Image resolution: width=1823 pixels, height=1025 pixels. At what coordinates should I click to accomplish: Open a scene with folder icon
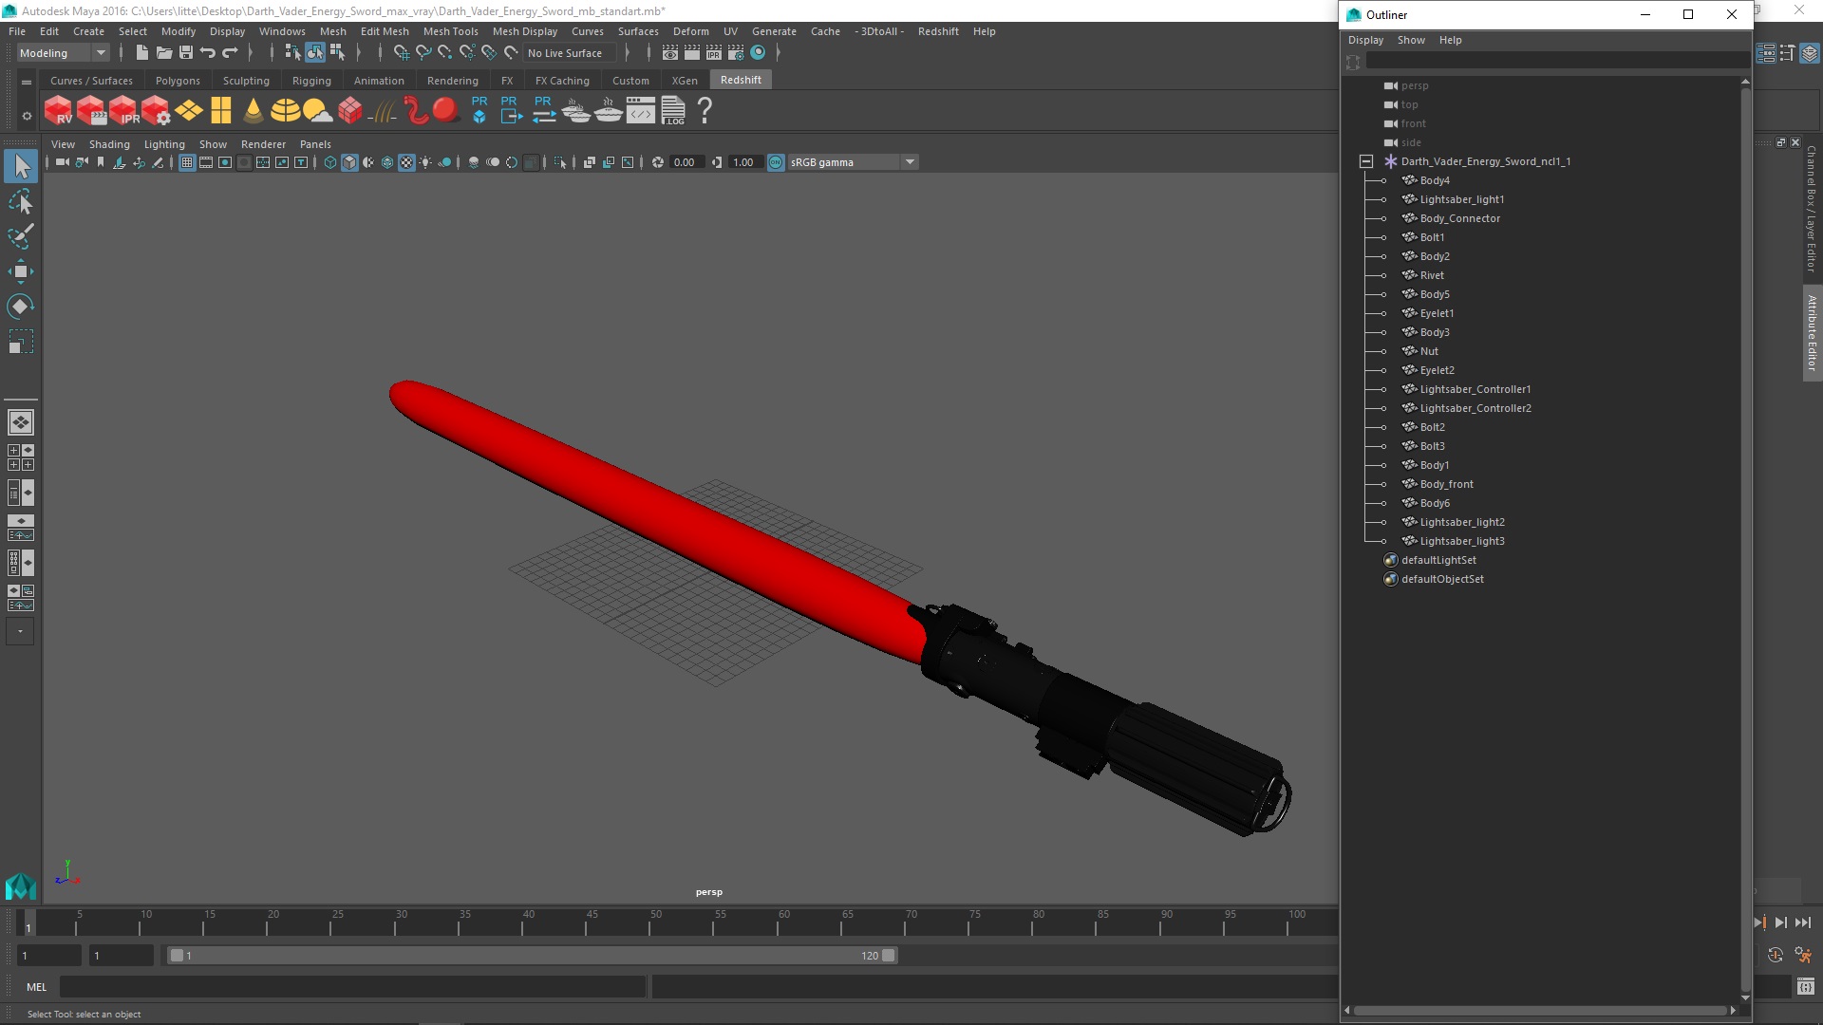[x=164, y=53]
